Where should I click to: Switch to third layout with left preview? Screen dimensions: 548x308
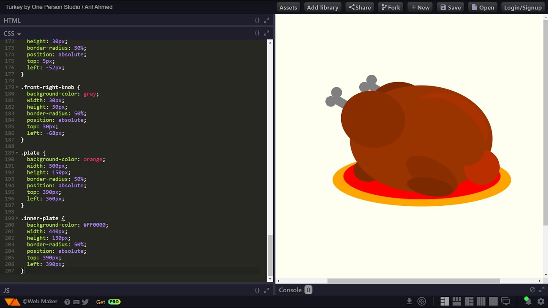tap(469, 301)
